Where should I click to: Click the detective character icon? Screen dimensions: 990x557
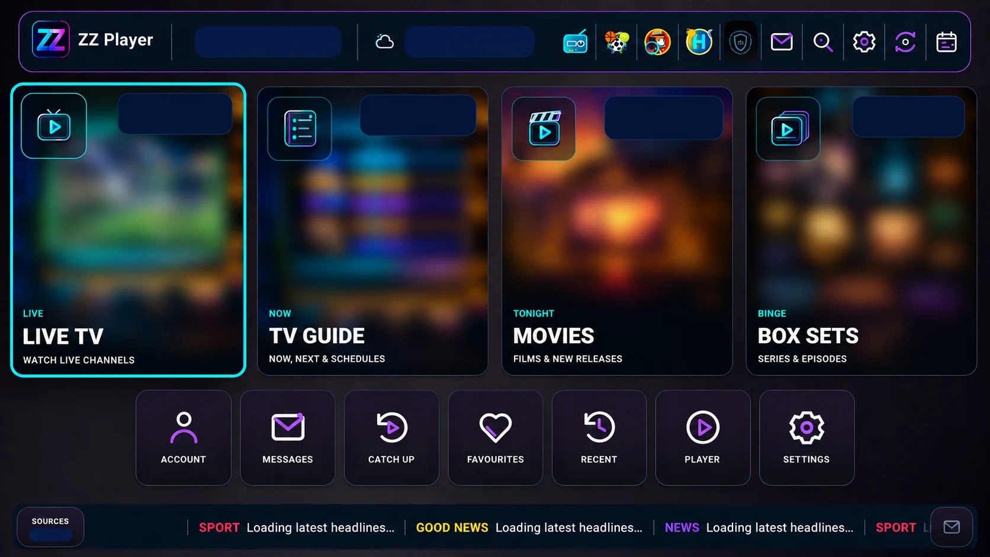point(658,42)
